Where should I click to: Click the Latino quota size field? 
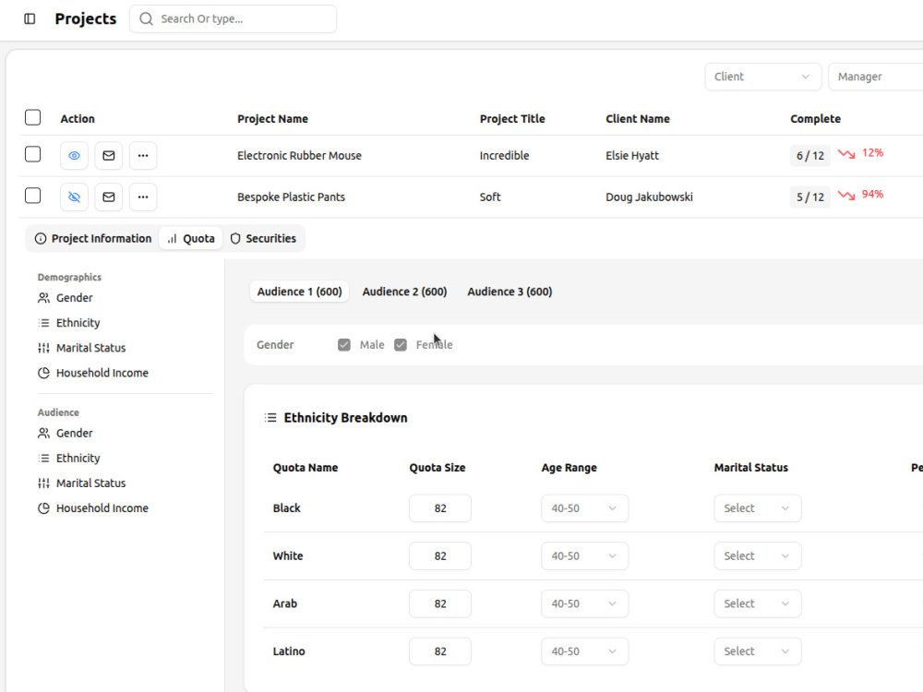coord(440,651)
